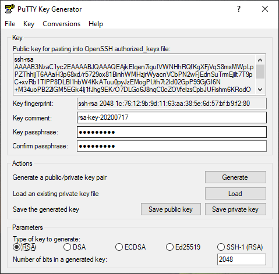Click the PuTTY Key Generator title icon
This screenshot has height=274, width=279.
(x=9, y=9)
